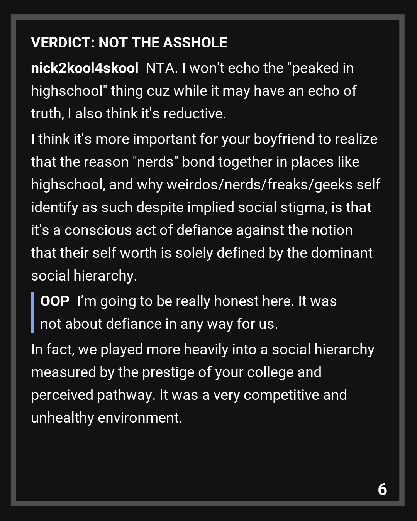Click the page number 6

click(382, 489)
